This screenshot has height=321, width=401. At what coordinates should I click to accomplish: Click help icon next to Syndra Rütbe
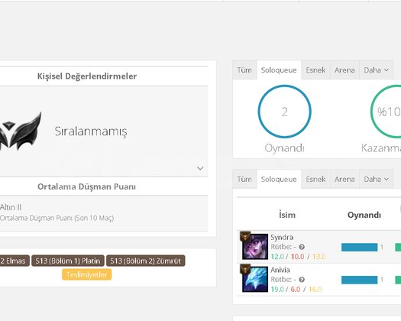tap(302, 247)
